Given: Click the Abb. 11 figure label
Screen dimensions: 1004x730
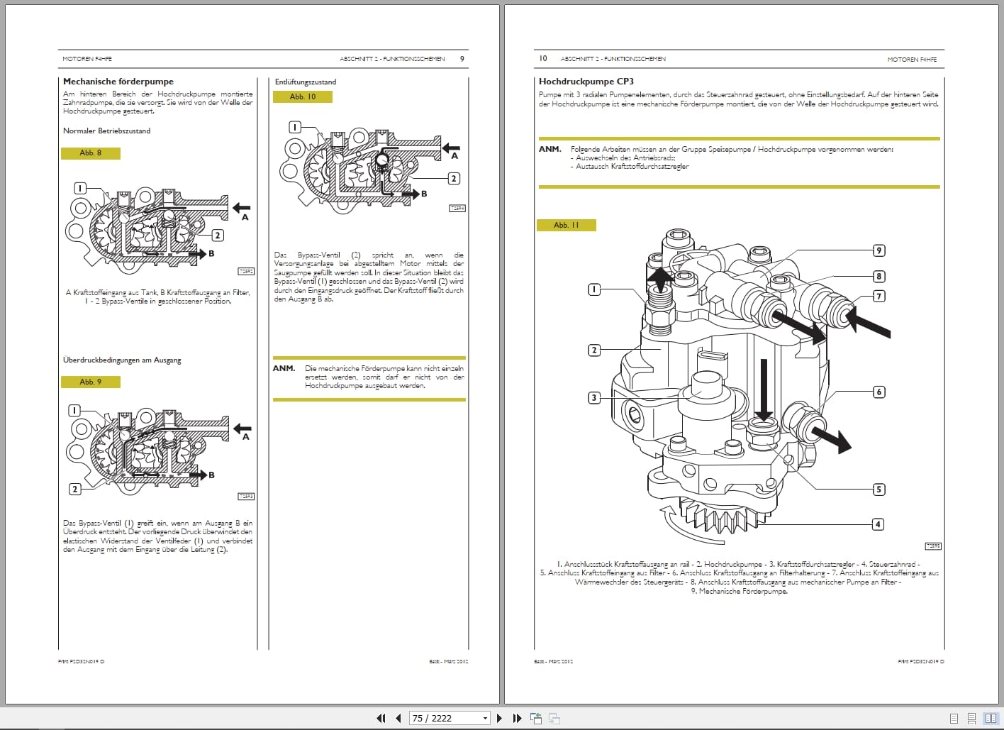Looking at the screenshot, I should 567,225.
